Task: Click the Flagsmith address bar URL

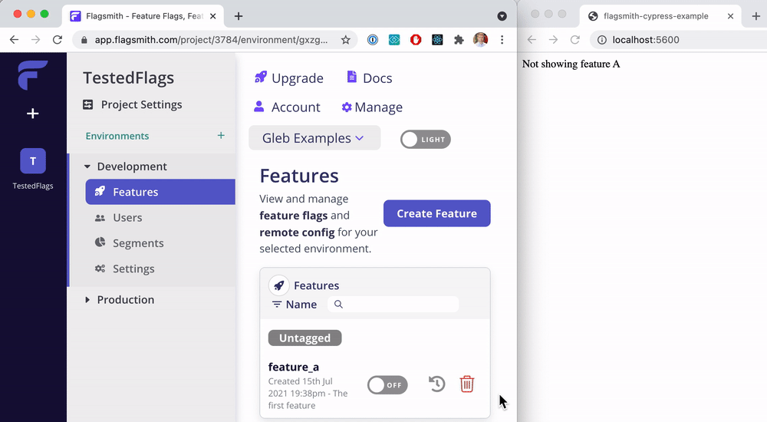Action: coord(211,40)
